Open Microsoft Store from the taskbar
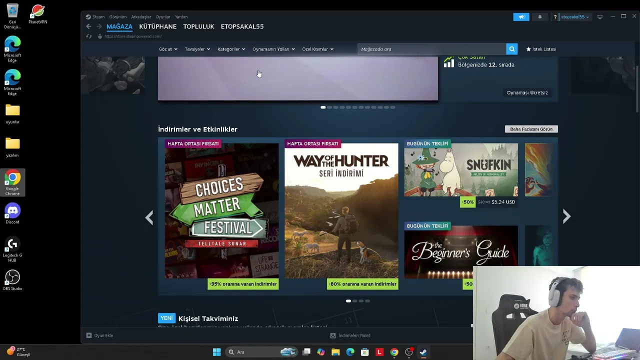This screenshot has height=360, width=640. pos(365,352)
